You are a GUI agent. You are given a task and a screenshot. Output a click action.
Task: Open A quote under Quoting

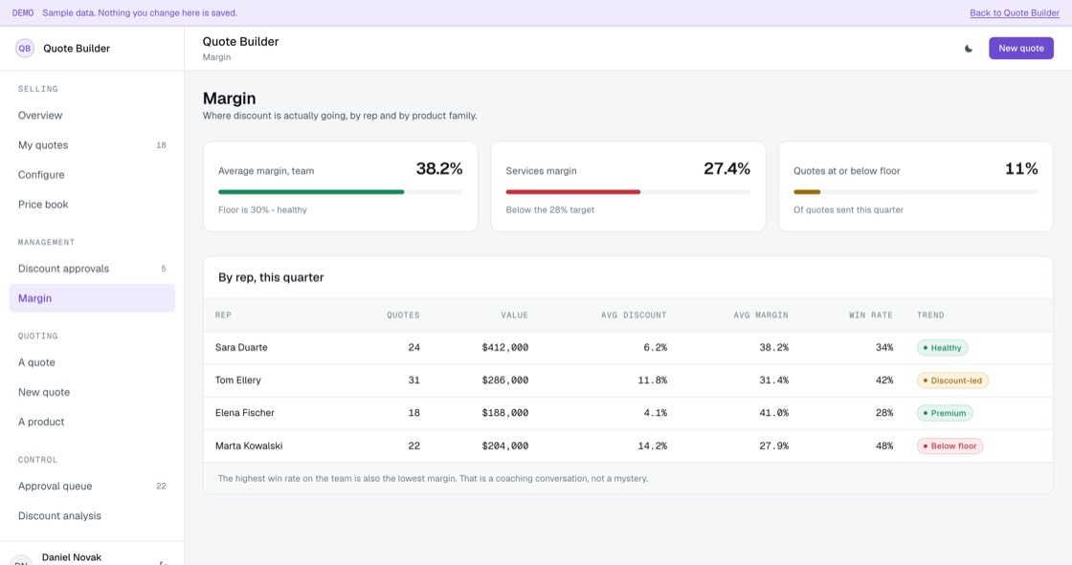[x=92, y=362]
